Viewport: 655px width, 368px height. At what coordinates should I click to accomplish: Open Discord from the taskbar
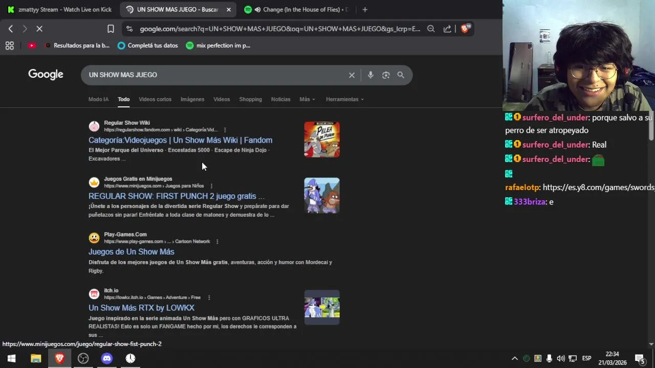click(x=107, y=358)
